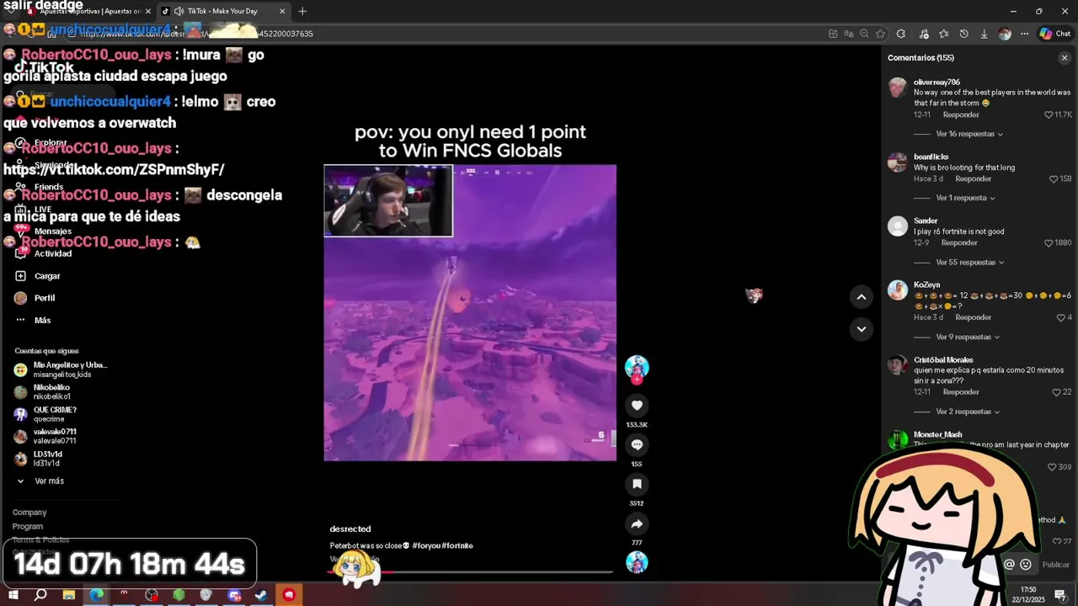This screenshot has width=1078, height=606.
Task: Open Windows search in taskbar
Action: [x=40, y=595]
